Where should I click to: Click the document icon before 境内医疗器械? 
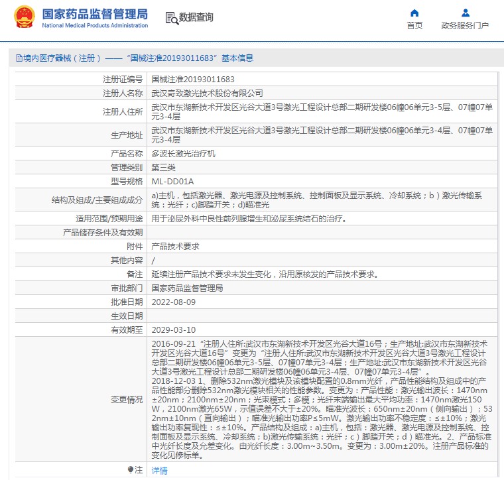tap(19, 58)
